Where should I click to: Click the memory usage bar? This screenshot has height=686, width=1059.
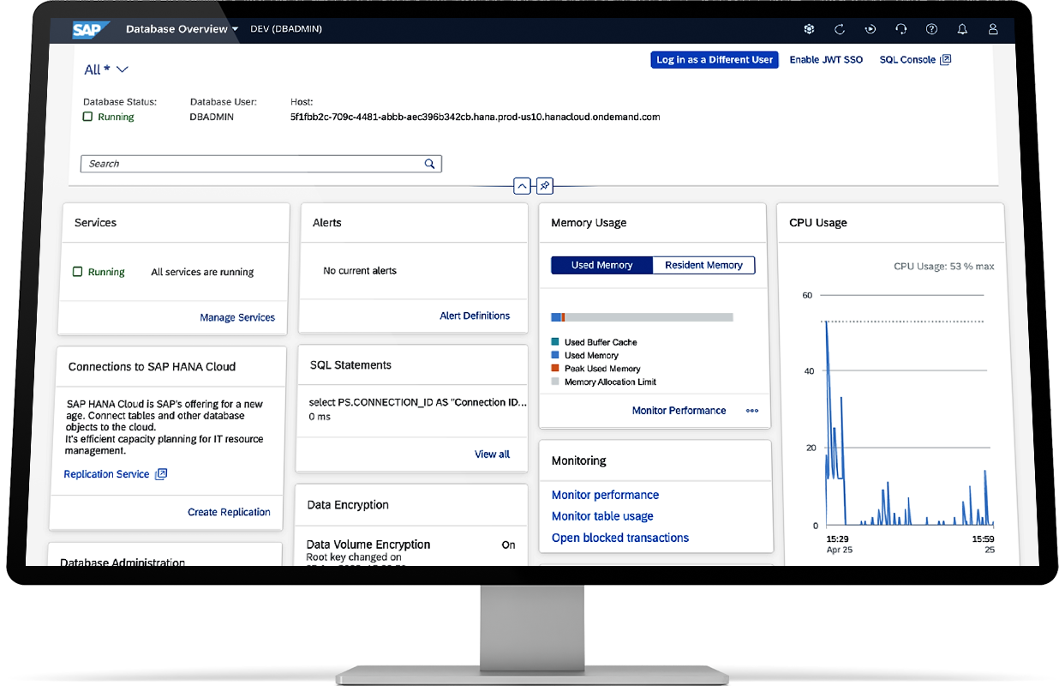[x=642, y=317]
